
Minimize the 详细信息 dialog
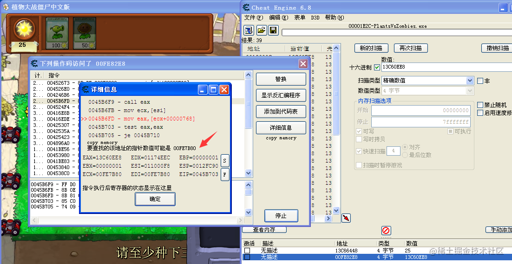tap(203, 89)
